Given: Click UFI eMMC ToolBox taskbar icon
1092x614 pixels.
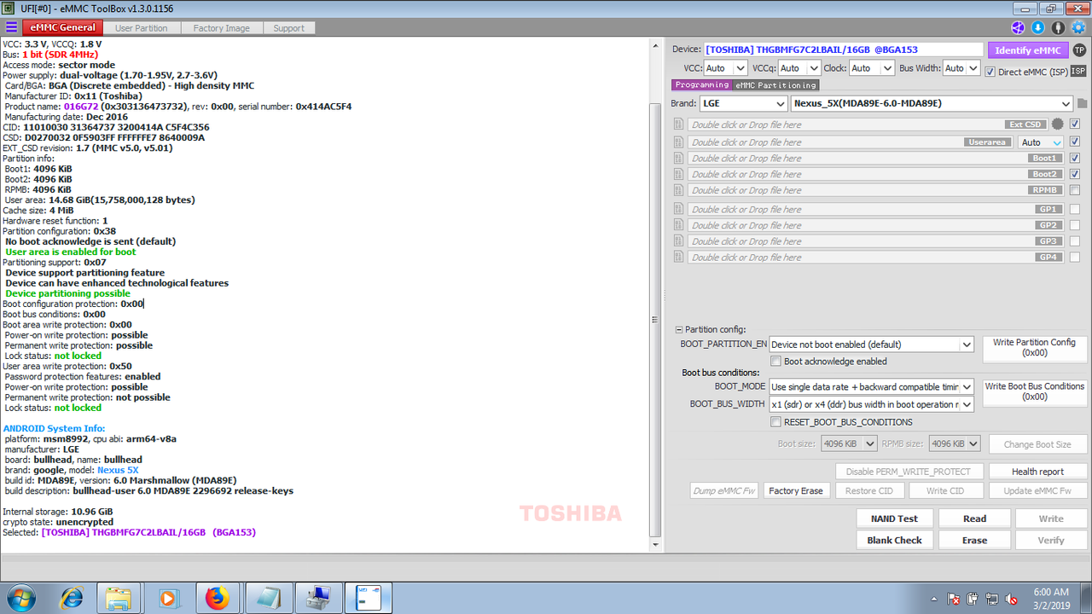Looking at the screenshot, I should coord(369,598).
